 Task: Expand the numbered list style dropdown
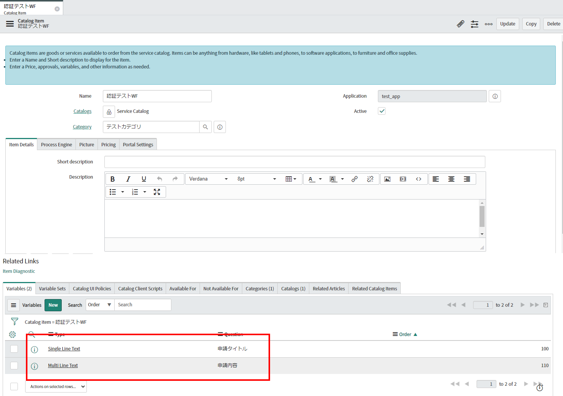145,192
